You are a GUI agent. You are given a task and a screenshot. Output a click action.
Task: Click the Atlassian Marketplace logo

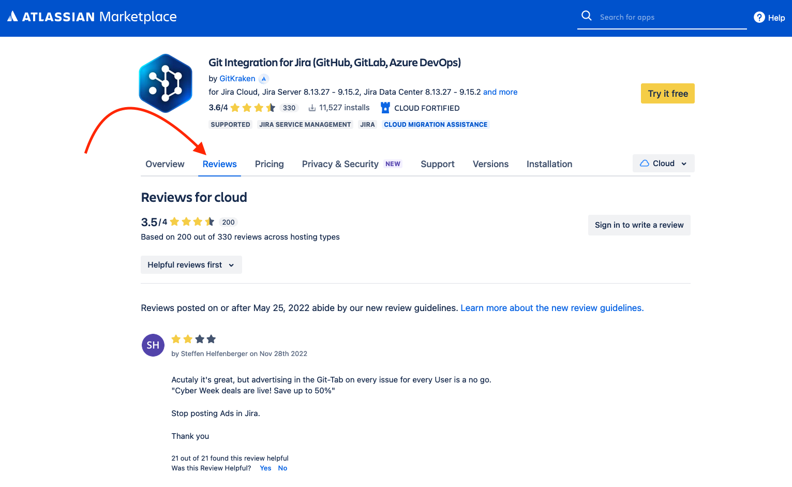point(92,16)
